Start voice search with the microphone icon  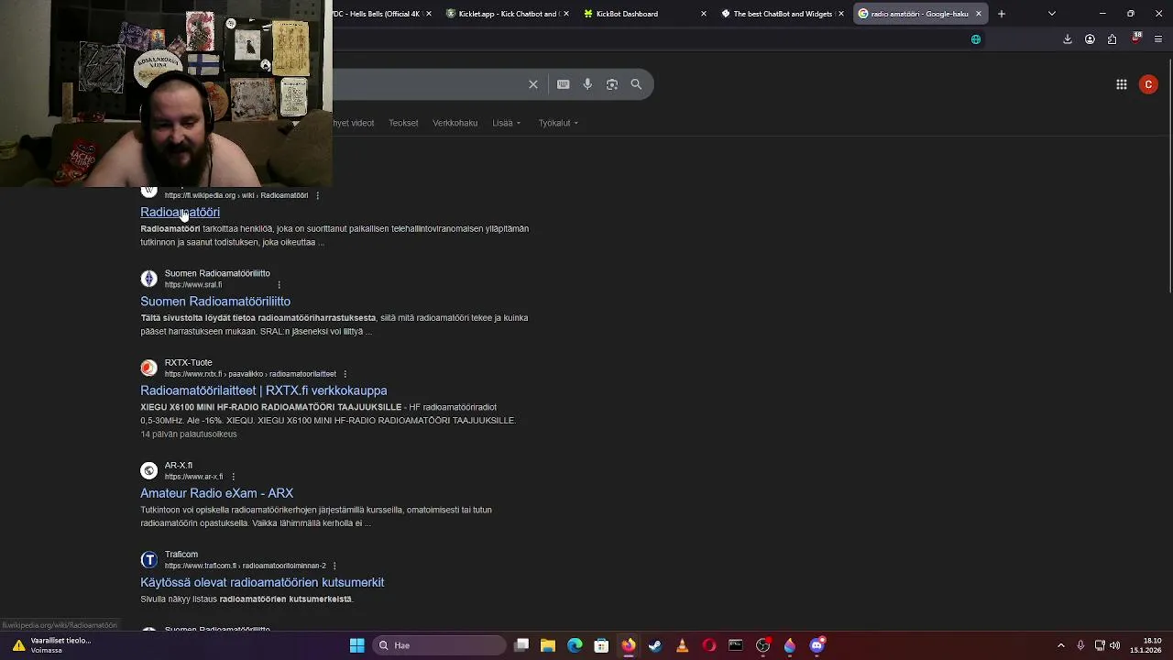click(x=587, y=84)
